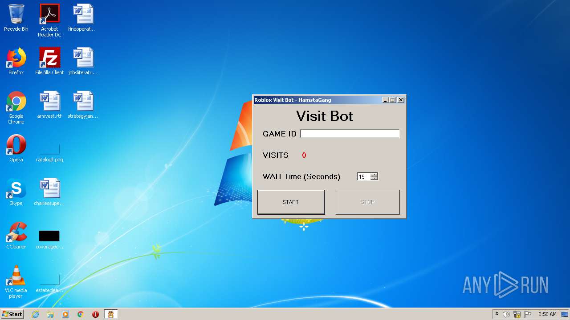The image size is (570, 320).
Task: Select the armyest.rtf file
Action: (x=49, y=105)
